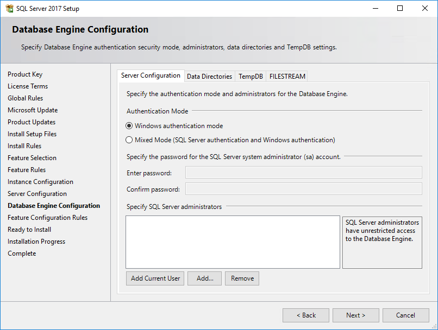Click the Install Rules step
This screenshot has width=438, height=330.
(x=24, y=146)
